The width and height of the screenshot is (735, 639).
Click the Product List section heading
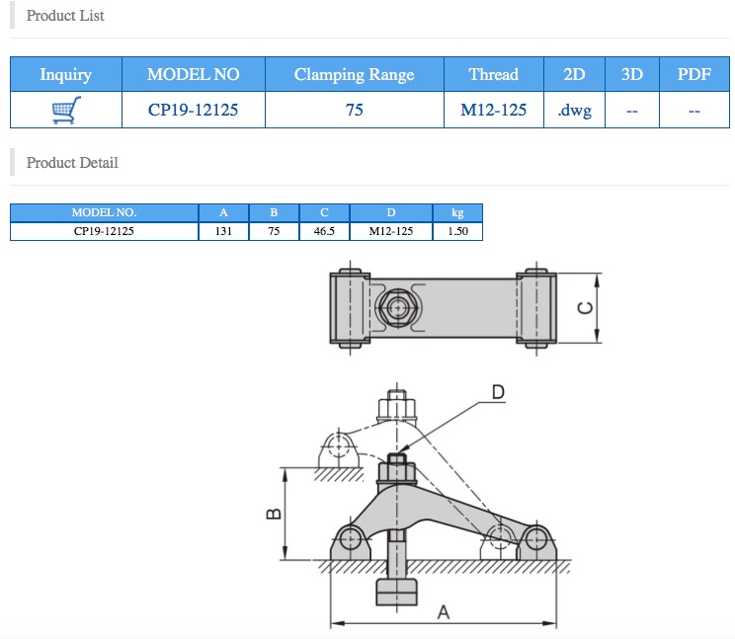[65, 16]
